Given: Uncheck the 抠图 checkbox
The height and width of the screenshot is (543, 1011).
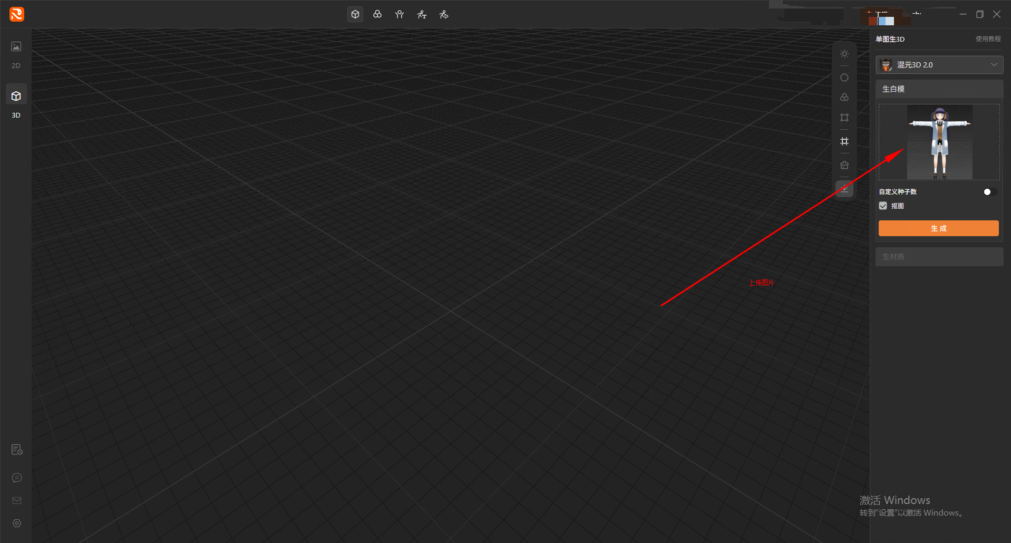Looking at the screenshot, I should point(883,206).
